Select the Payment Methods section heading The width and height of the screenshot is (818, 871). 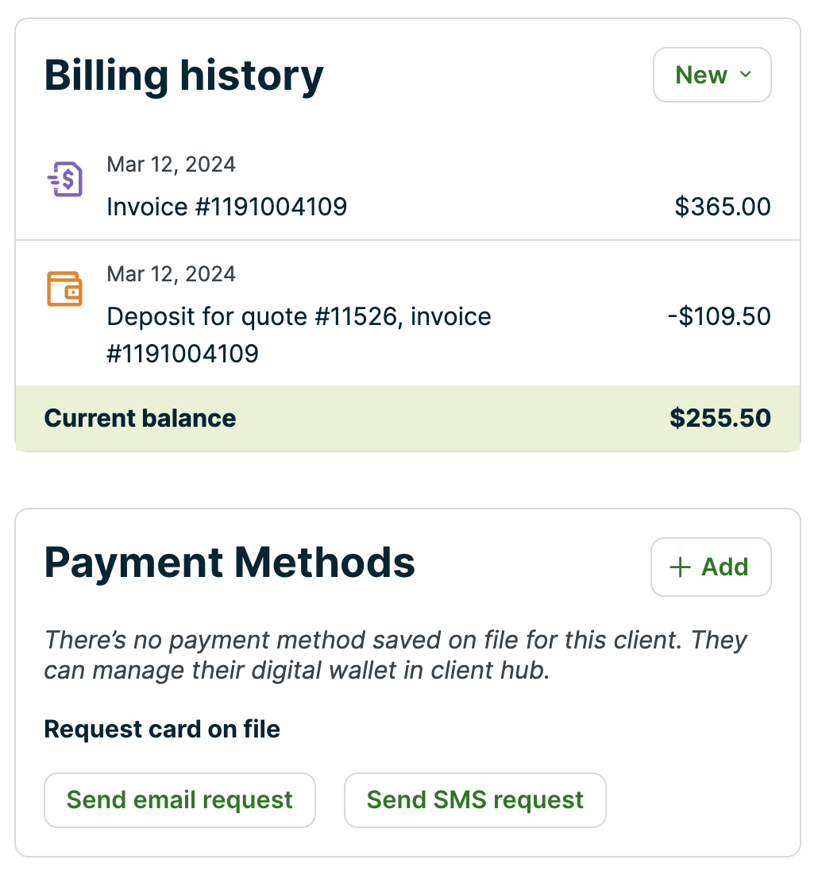point(230,563)
